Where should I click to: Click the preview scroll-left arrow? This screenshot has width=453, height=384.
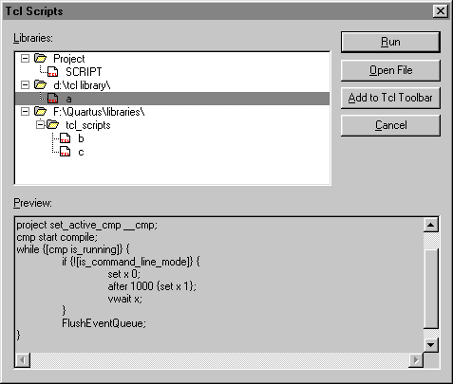(x=23, y=359)
